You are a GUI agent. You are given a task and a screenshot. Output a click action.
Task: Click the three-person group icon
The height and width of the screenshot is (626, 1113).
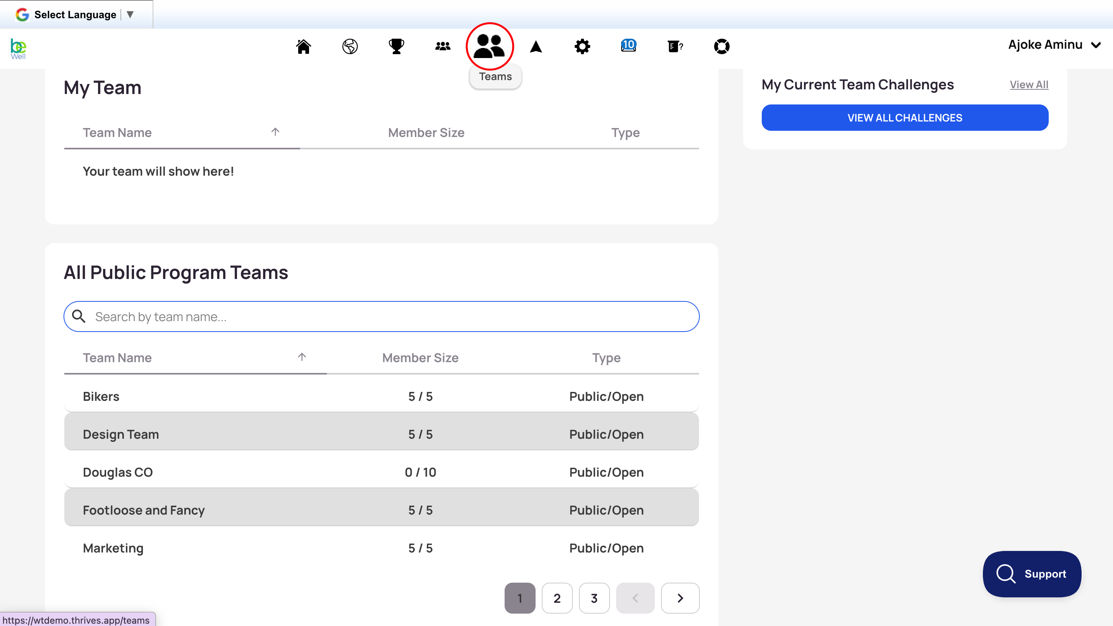coord(443,46)
